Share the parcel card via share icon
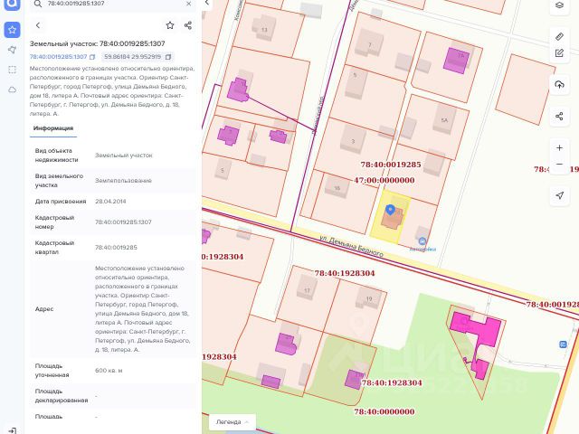 click(188, 25)
